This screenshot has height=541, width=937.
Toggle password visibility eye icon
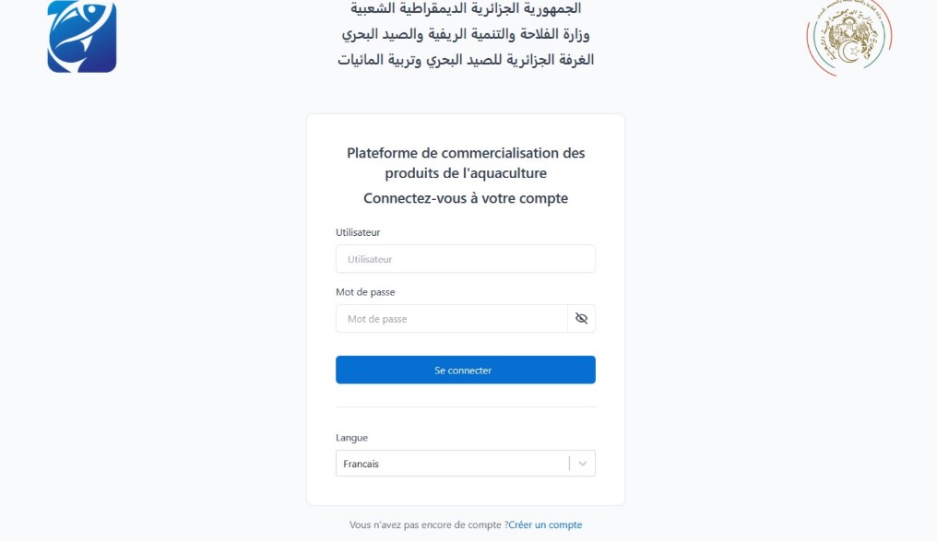pos(581,319)
